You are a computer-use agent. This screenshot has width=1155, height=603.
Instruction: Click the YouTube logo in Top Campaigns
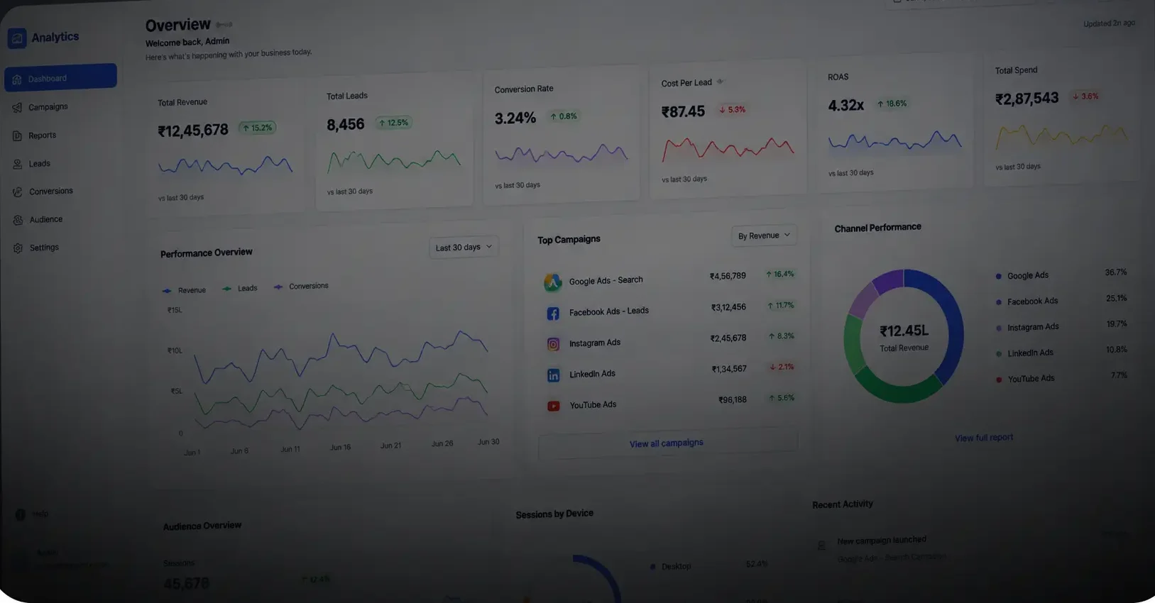click(554, 406)
